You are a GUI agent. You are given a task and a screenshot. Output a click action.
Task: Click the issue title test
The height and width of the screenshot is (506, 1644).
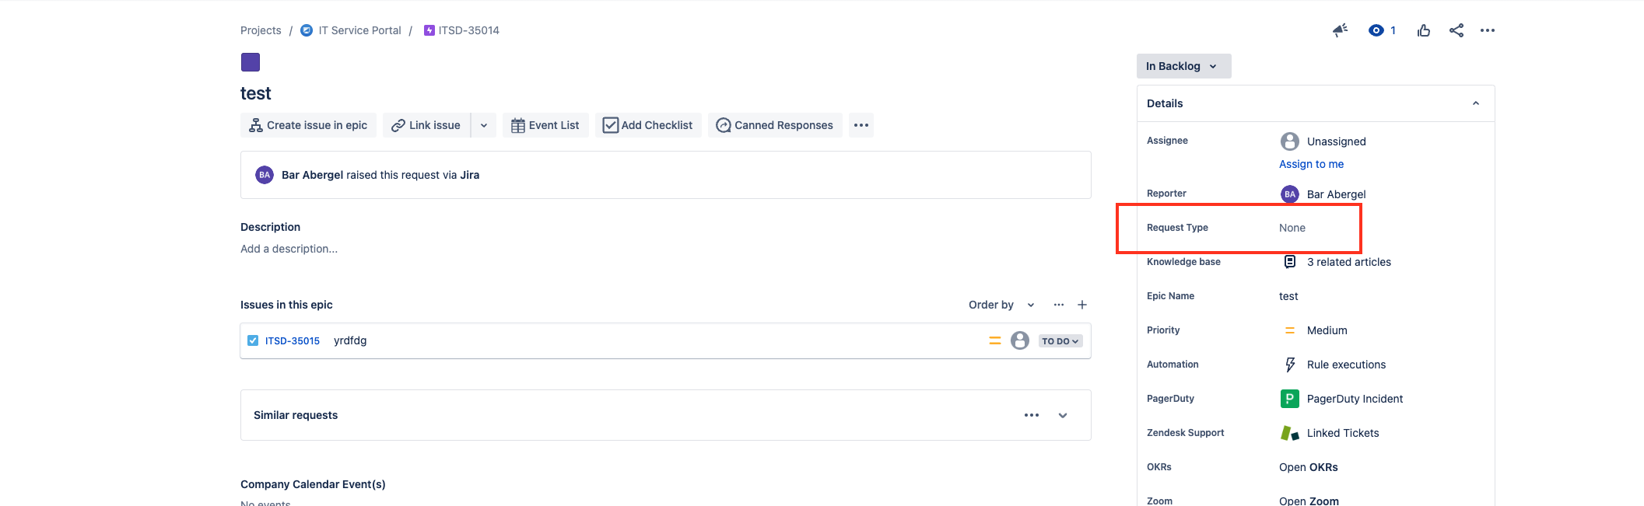256,93
